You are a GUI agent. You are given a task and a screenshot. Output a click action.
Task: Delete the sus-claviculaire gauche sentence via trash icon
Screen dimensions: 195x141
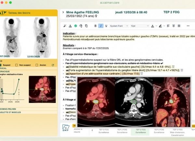pos(173,67)
